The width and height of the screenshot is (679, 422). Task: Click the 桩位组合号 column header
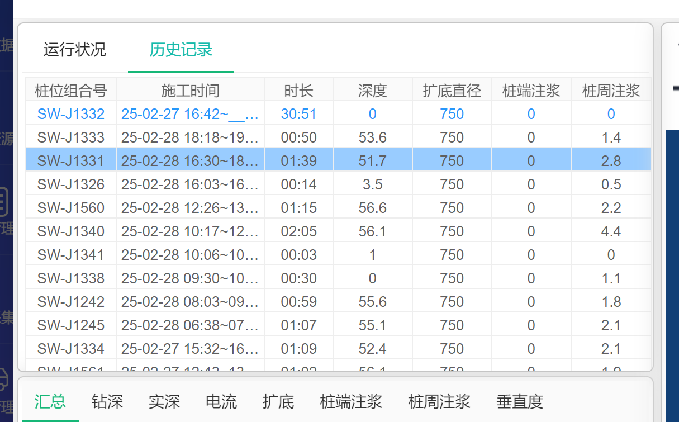pyautogui.click(x=70, y=90)
